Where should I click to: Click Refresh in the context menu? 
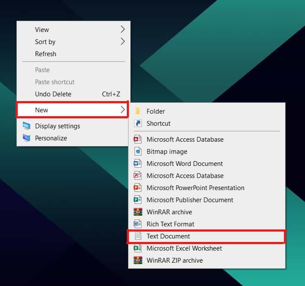(x=74, y=54)
